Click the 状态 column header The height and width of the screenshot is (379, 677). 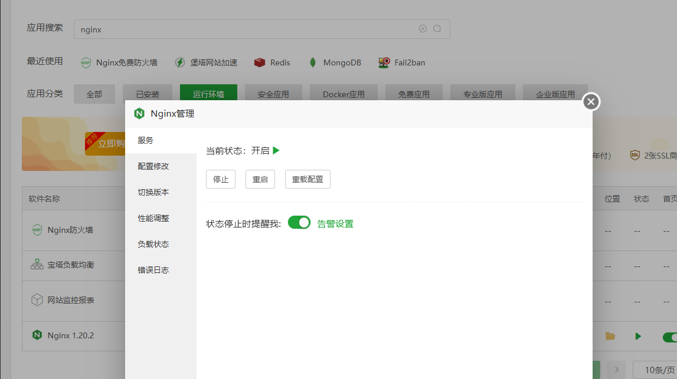pos(642,199)
